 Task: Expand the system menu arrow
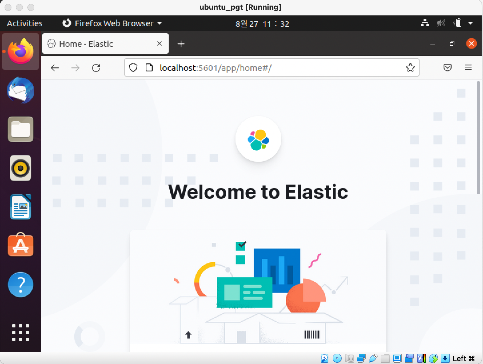point(470,23)
